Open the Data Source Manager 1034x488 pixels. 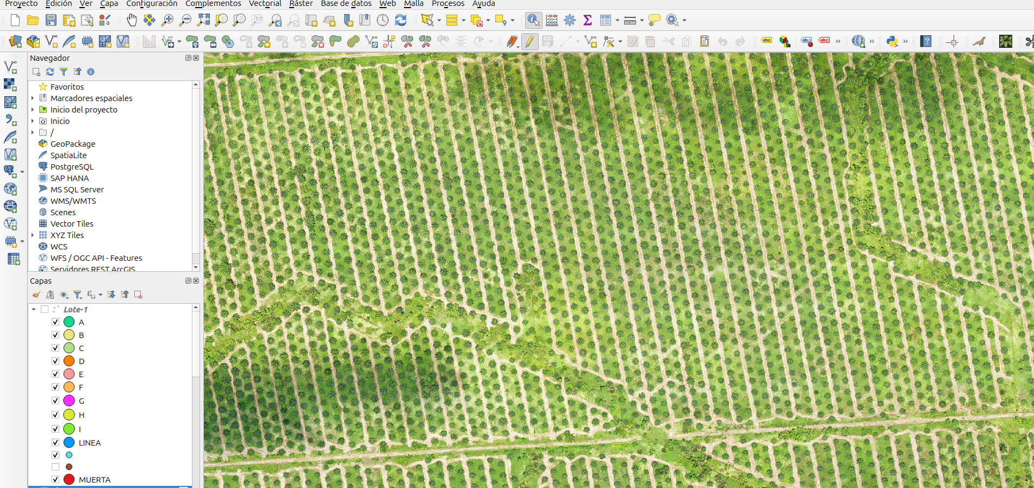point(15,41)
